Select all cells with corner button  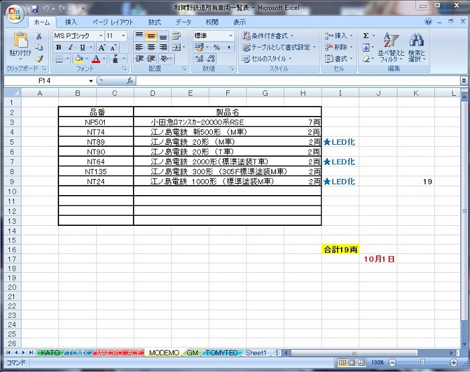pyautogui.click(x=13, y=93)
